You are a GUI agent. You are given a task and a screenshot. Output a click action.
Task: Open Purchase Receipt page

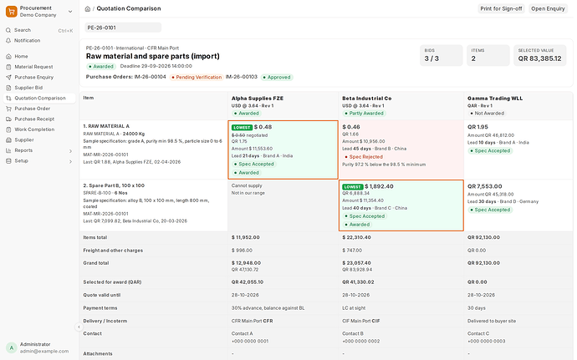pos(39,119)
